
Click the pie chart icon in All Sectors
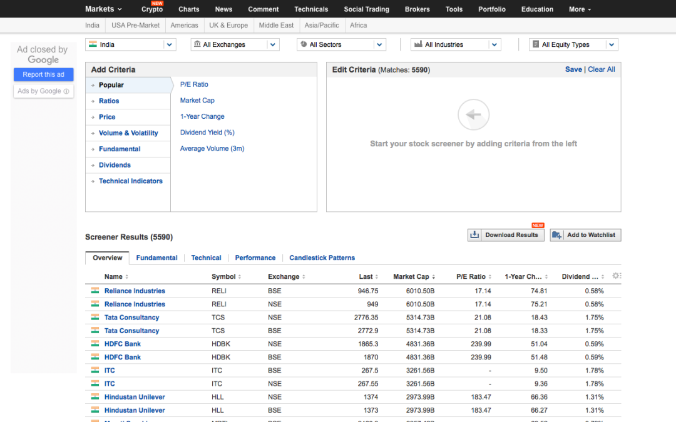click(x=304, y=44)
